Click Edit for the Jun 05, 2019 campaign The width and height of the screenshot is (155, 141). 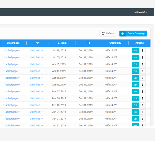click(135, 57)
